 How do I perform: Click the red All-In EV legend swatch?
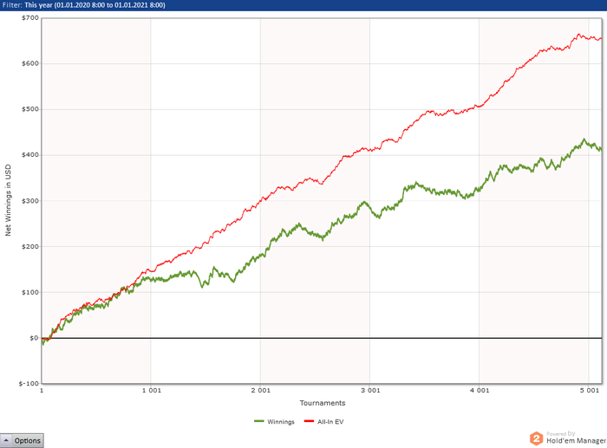[x=309, y=421]
